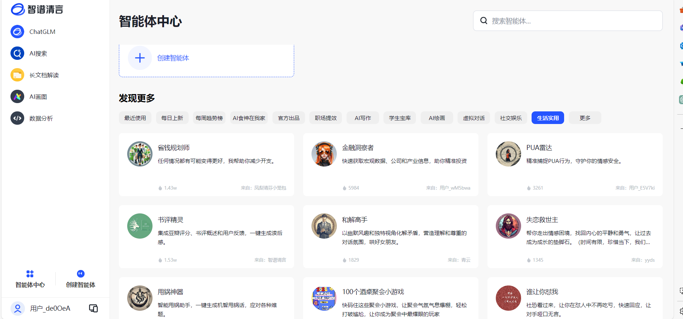Viewport: 683px width, 319px height.
Task: Open the PUA雷达 title
Action: click(539, 147)
